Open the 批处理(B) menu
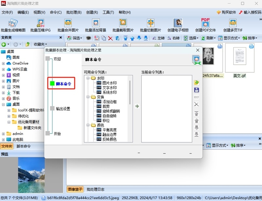 click(x=73, y=12)
